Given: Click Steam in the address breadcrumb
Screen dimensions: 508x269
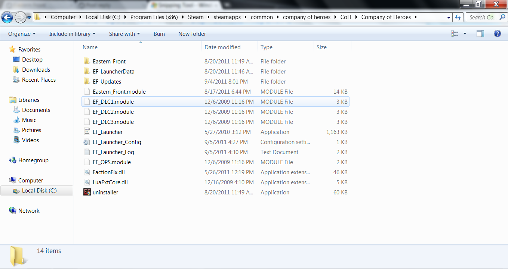Looking at the screenshot, I should (x=196, y=17).
